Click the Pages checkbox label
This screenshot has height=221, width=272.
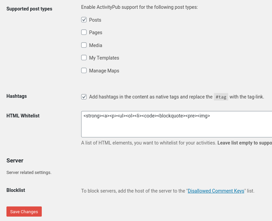coord(95,32)
